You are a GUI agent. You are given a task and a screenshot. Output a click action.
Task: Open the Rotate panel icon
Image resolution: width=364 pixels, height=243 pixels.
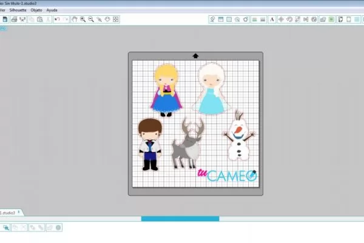point(289,19)
